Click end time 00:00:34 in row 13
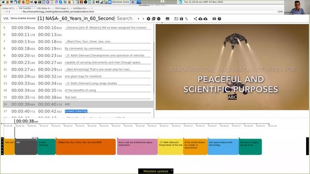The width and height of the screenshot is (310, 174). point(50,83)
